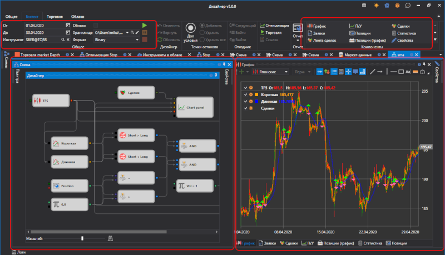Screen dimensions: 445x255
Task: Toggle the light theme sun icon
Action: pyautogui.click(x=376, y=6)
